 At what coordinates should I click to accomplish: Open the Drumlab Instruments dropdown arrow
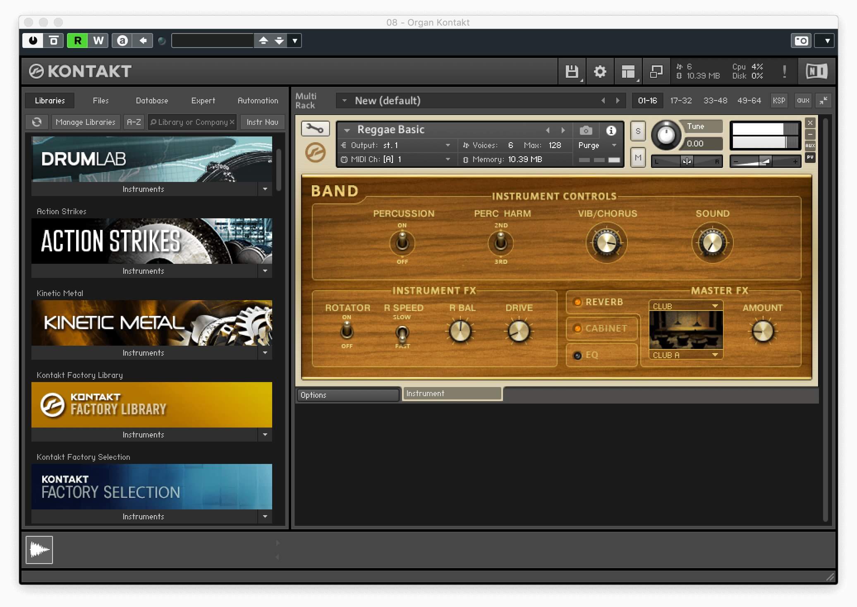tap(265, 189)
